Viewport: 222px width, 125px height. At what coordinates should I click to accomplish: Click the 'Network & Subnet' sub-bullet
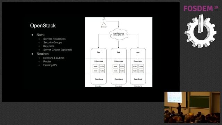tap(54, 58)
